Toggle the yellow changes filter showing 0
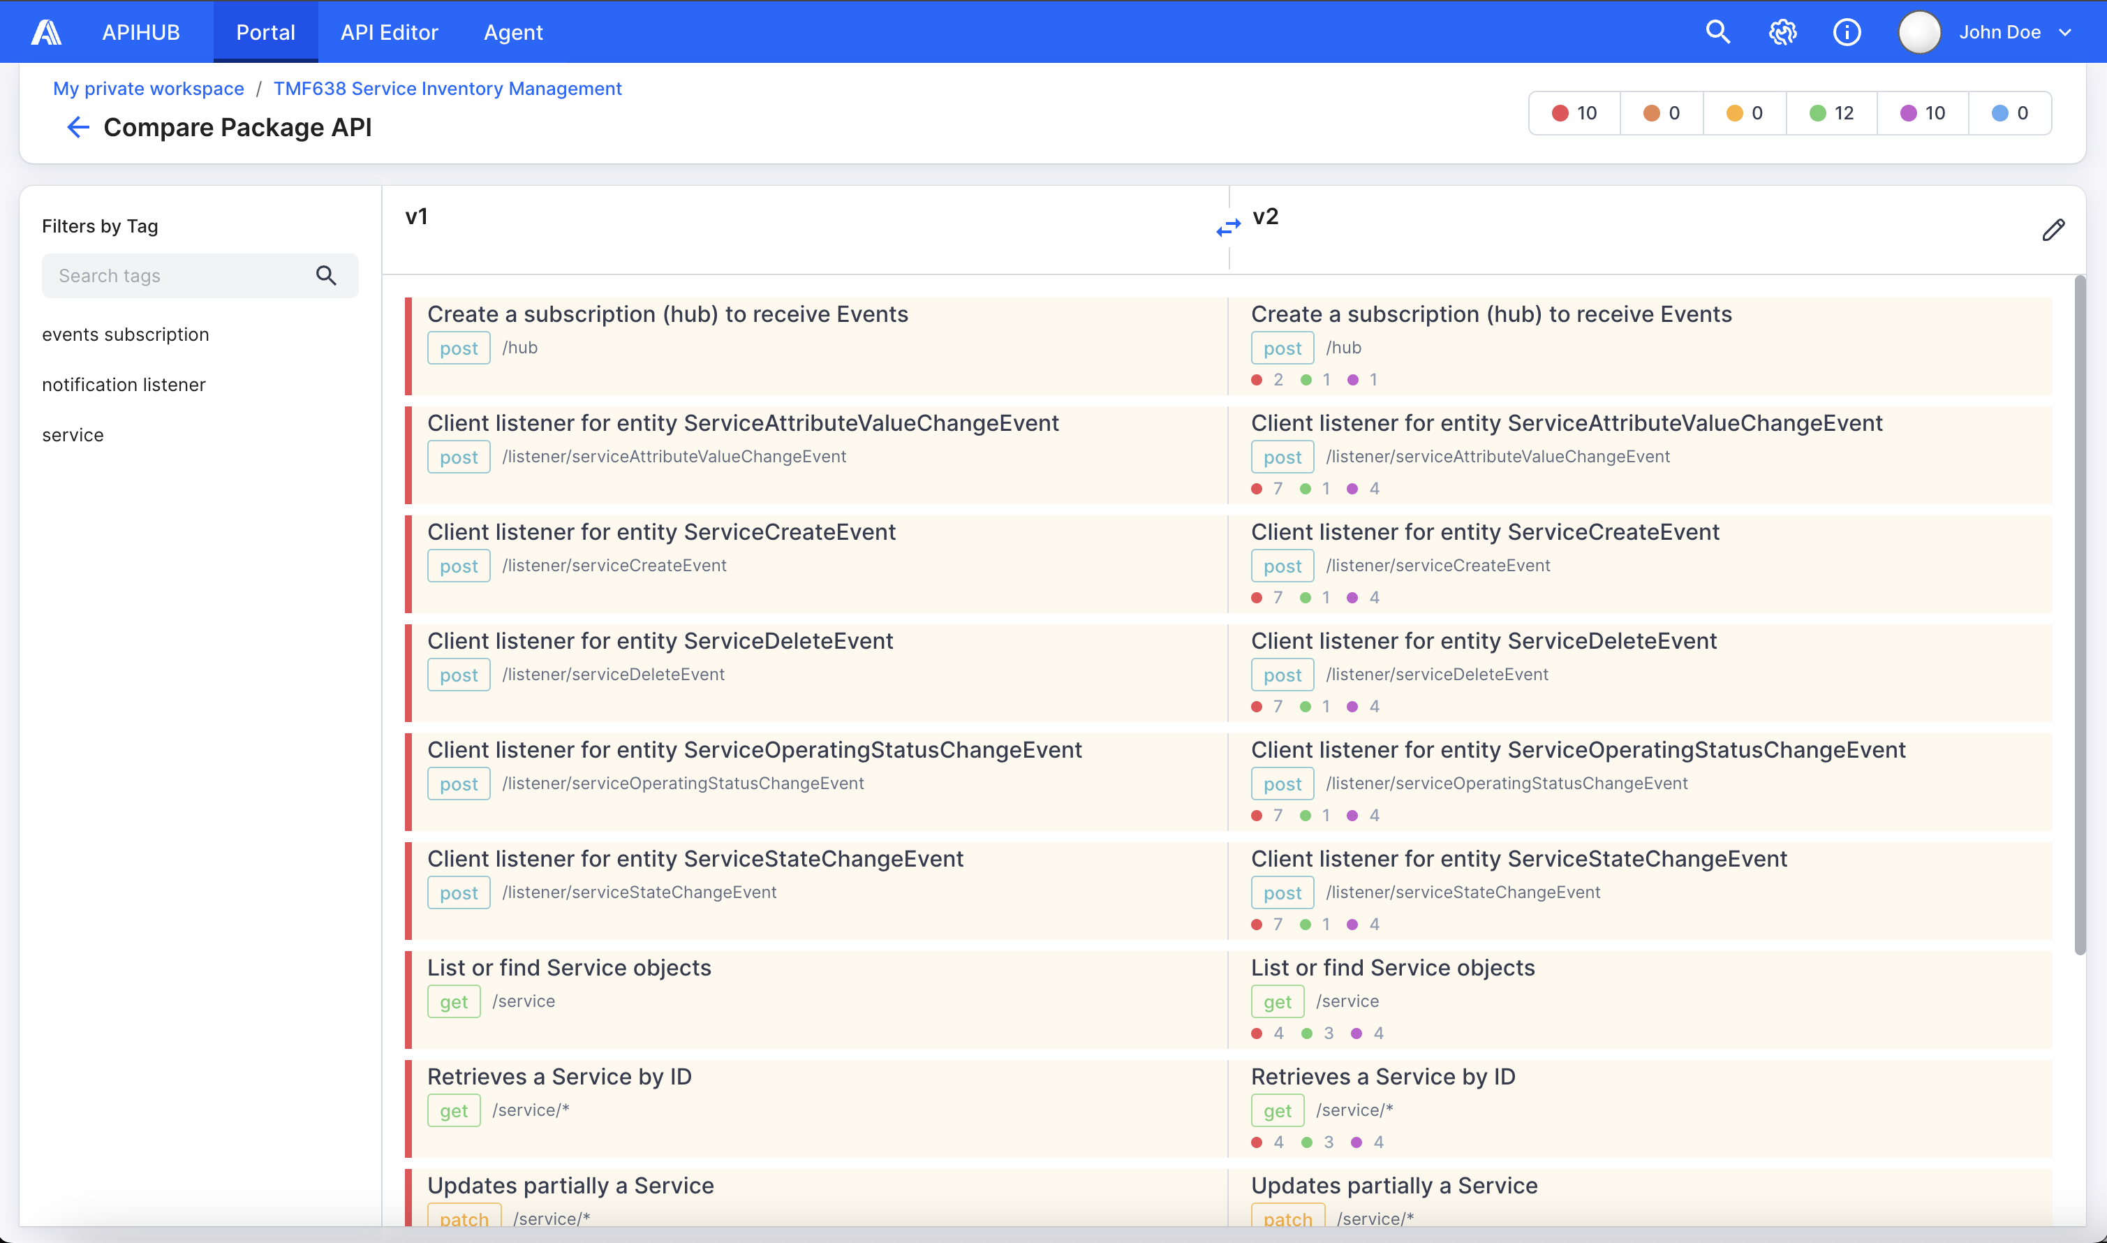This screenshot has width=2107, height=1243. click(1745, 113)
